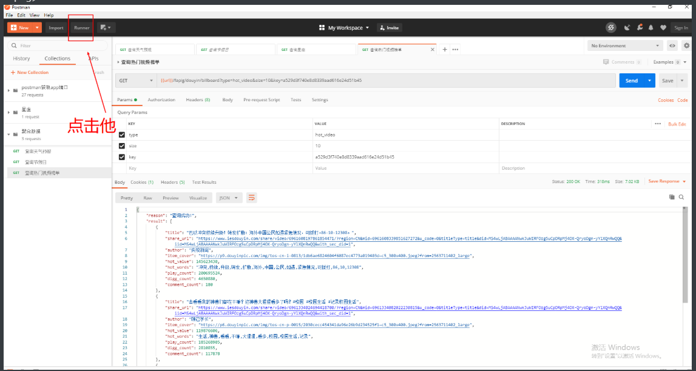Open the wrench settings icon in header
The image size is (696, 371).
tap(639, 27)
